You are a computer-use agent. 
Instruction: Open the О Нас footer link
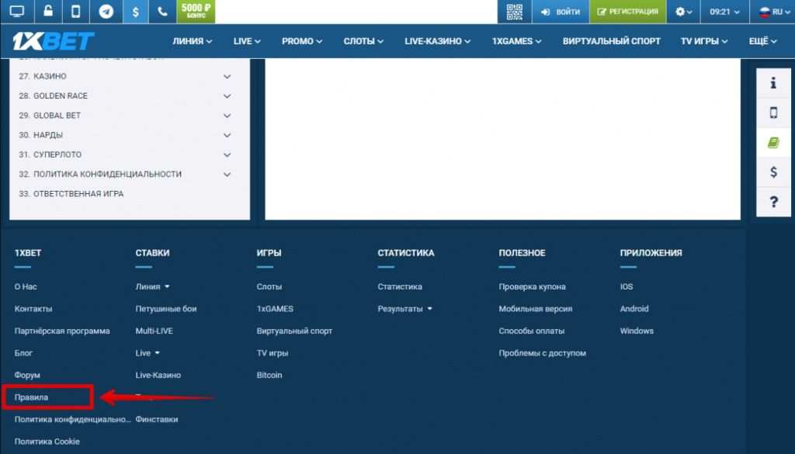pyautogui.click(x=26, y=287)
